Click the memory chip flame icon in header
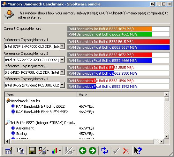 coord(9,15)
